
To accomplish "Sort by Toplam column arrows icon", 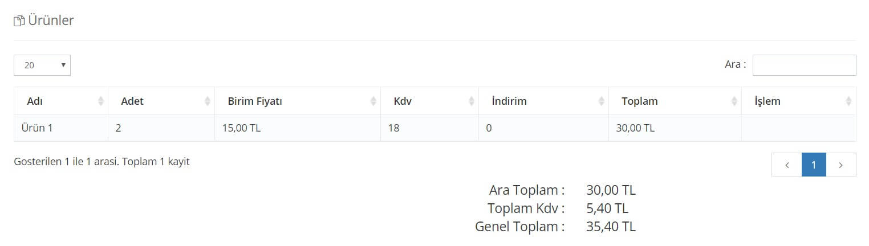I will pos(734,101).
